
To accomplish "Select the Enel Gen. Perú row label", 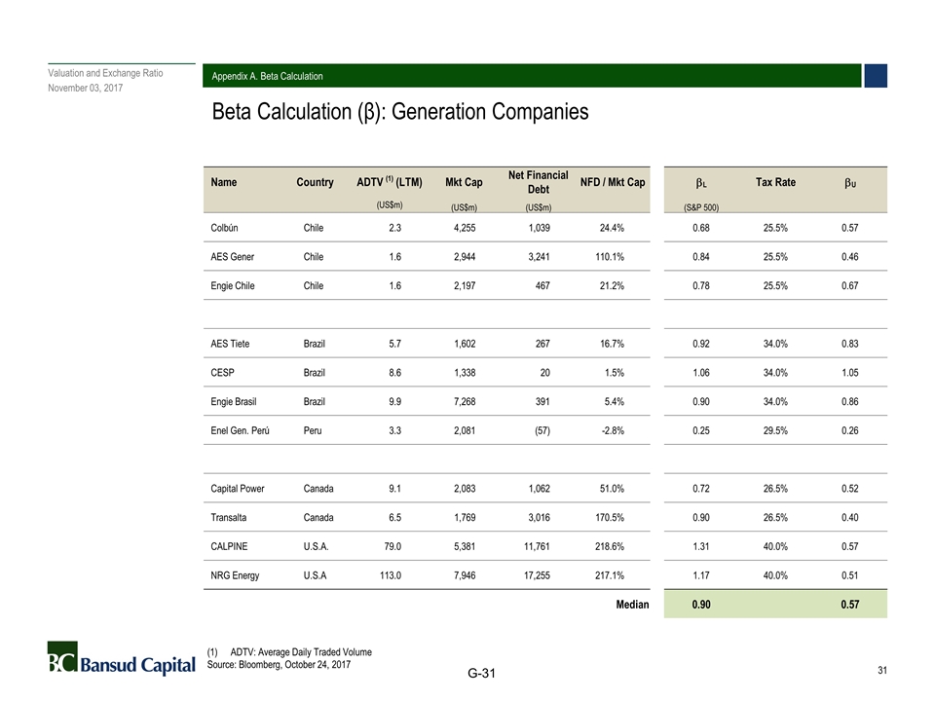I will (x=240, y=429).
